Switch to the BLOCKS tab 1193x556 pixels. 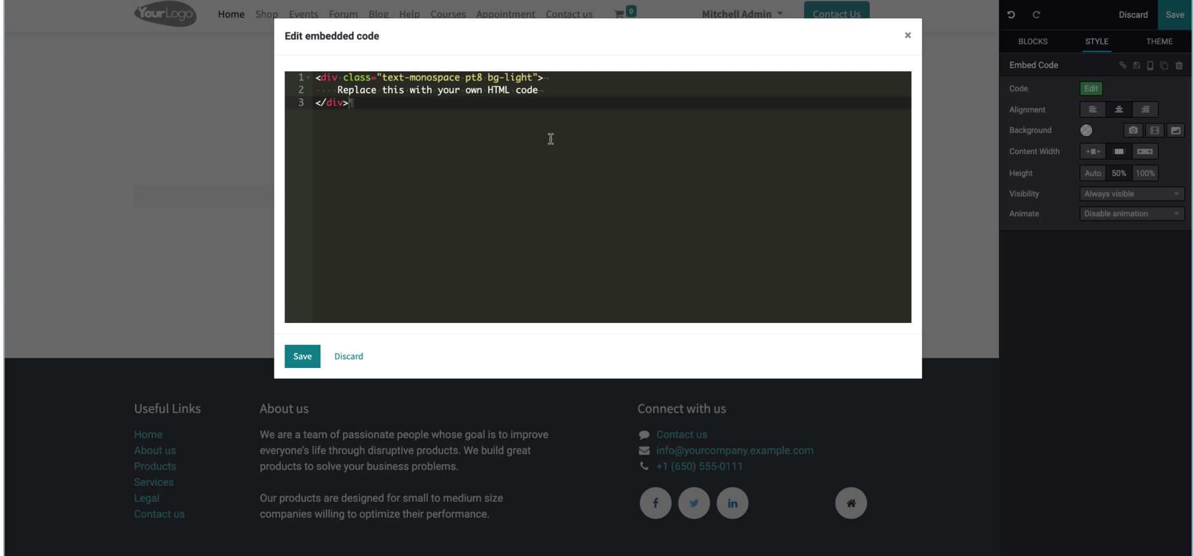click(1033, 41)
